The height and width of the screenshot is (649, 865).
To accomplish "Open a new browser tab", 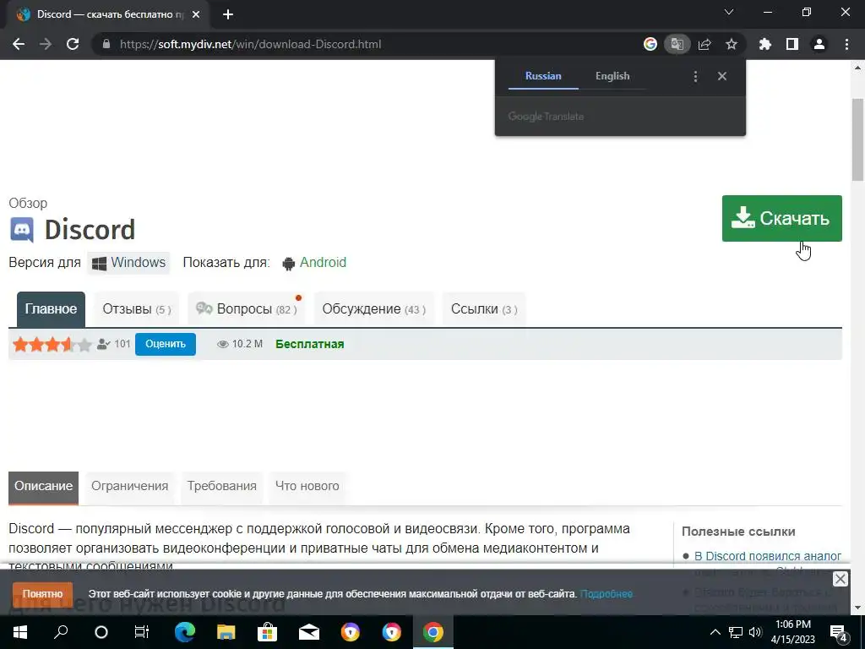I will click(x=228, y=15).
